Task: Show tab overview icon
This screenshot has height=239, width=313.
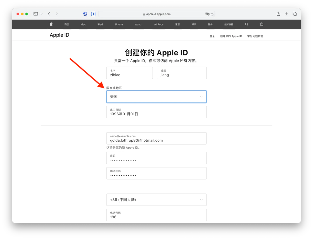Action: click(x=295, y=14)
